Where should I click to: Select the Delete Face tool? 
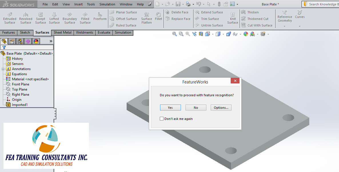(x=178, y=12)
